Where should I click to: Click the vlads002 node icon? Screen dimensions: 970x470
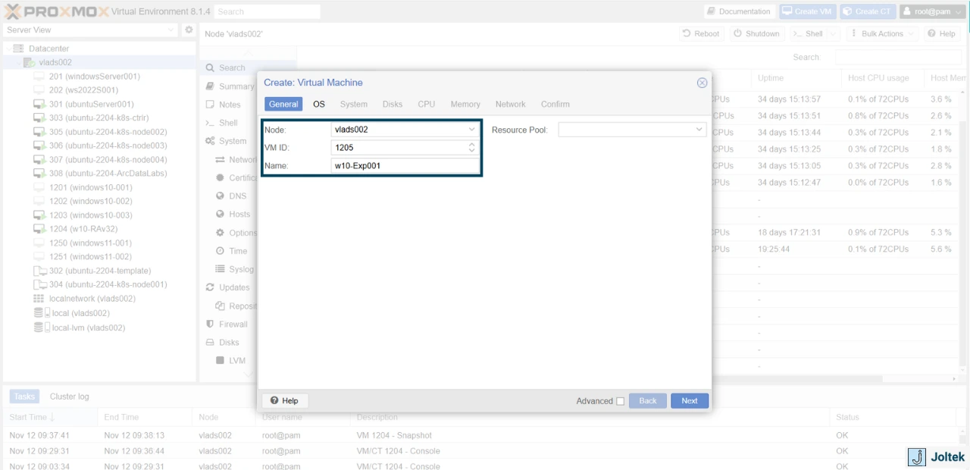tap(29, 62)
